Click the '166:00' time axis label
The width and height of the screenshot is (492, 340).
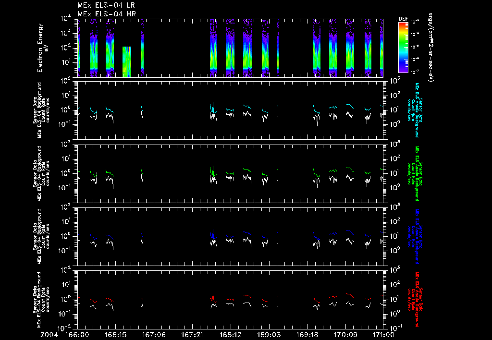click(77, 335)
